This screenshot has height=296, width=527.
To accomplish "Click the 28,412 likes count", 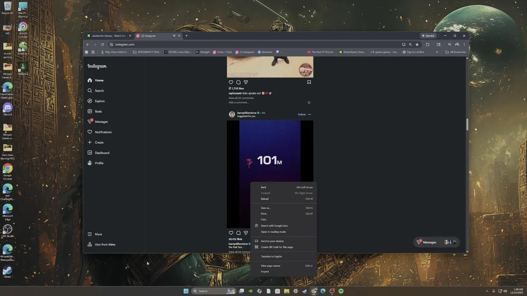I will (x=236, y=239).
